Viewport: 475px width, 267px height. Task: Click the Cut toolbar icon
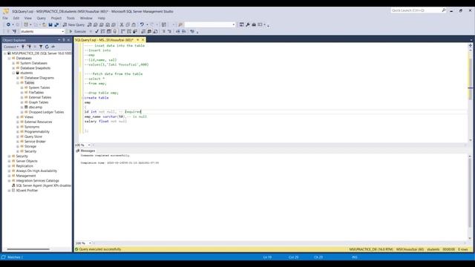[x=122, y=24]
